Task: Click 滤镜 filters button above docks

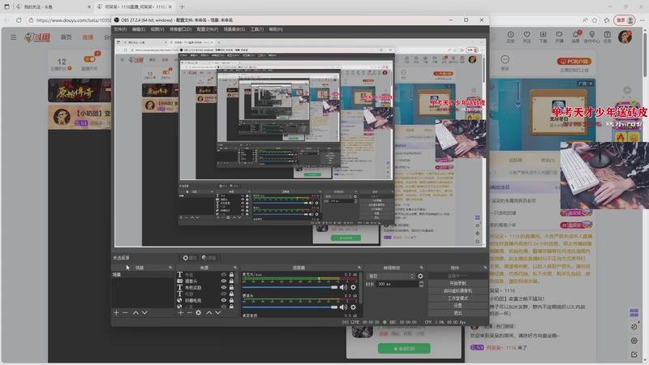Action: [x=209, y=258]
